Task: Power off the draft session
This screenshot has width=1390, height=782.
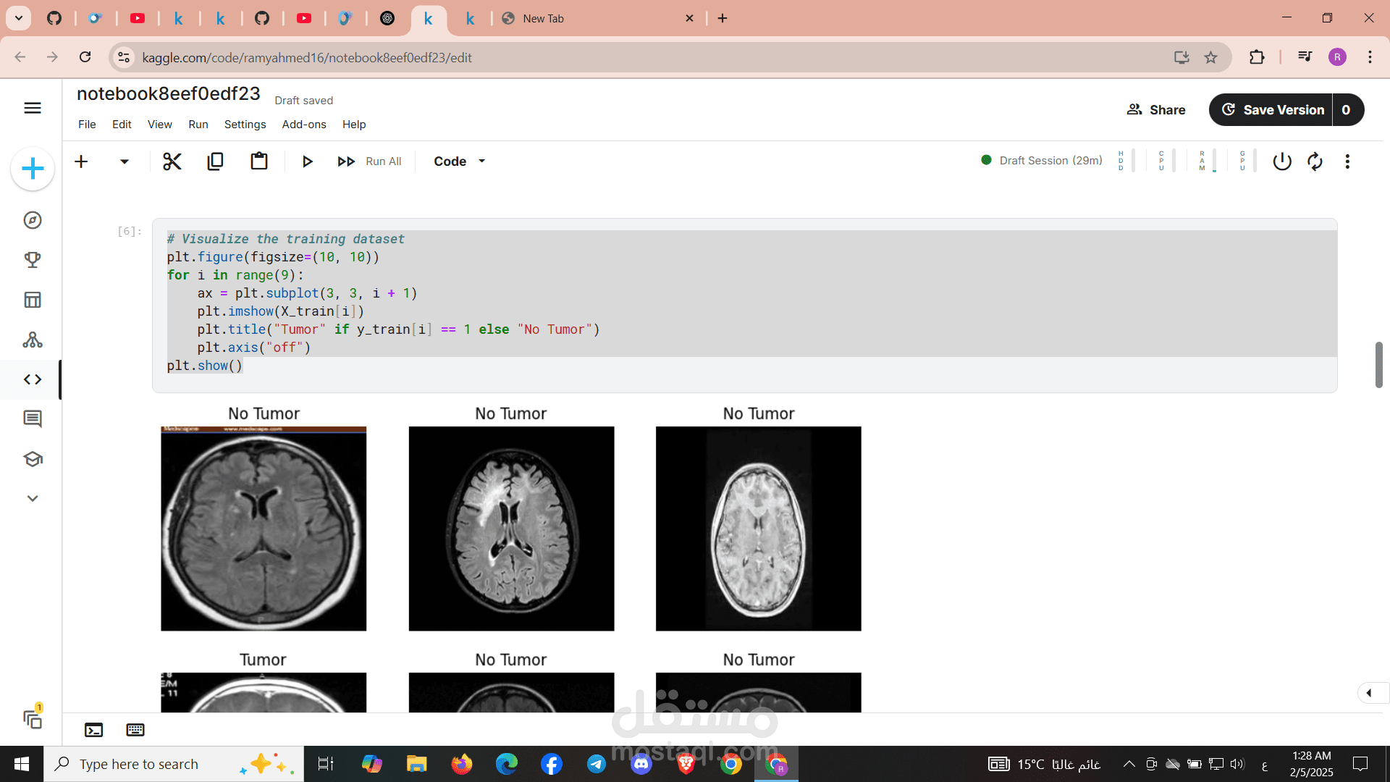Action: [1282, 161]
